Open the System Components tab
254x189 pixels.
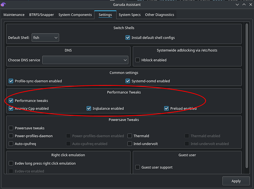[x=75, y=15]
